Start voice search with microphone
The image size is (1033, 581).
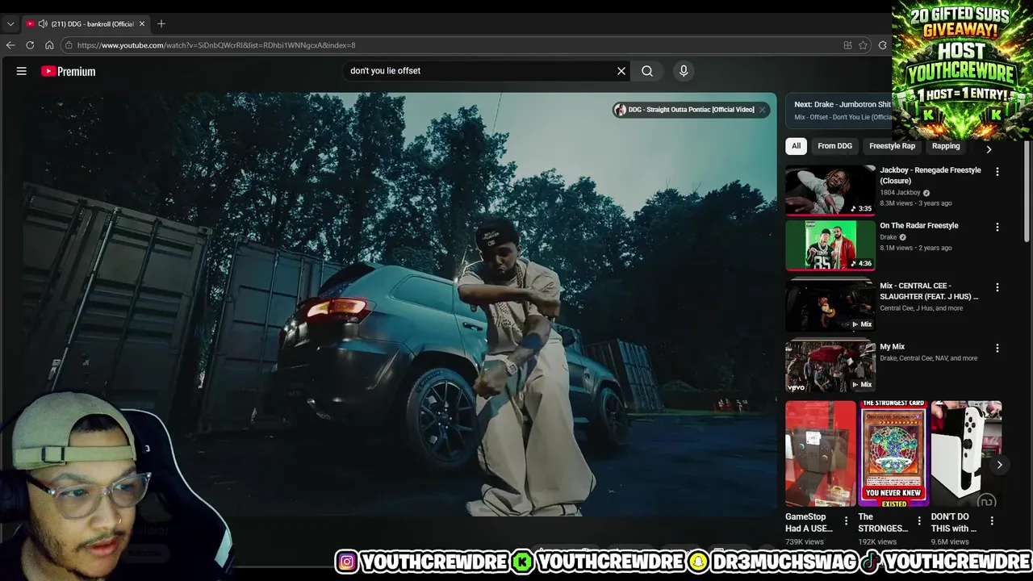tap(684, 71)
